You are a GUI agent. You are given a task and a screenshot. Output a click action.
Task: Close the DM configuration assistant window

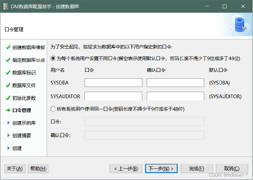pos(243,6)
